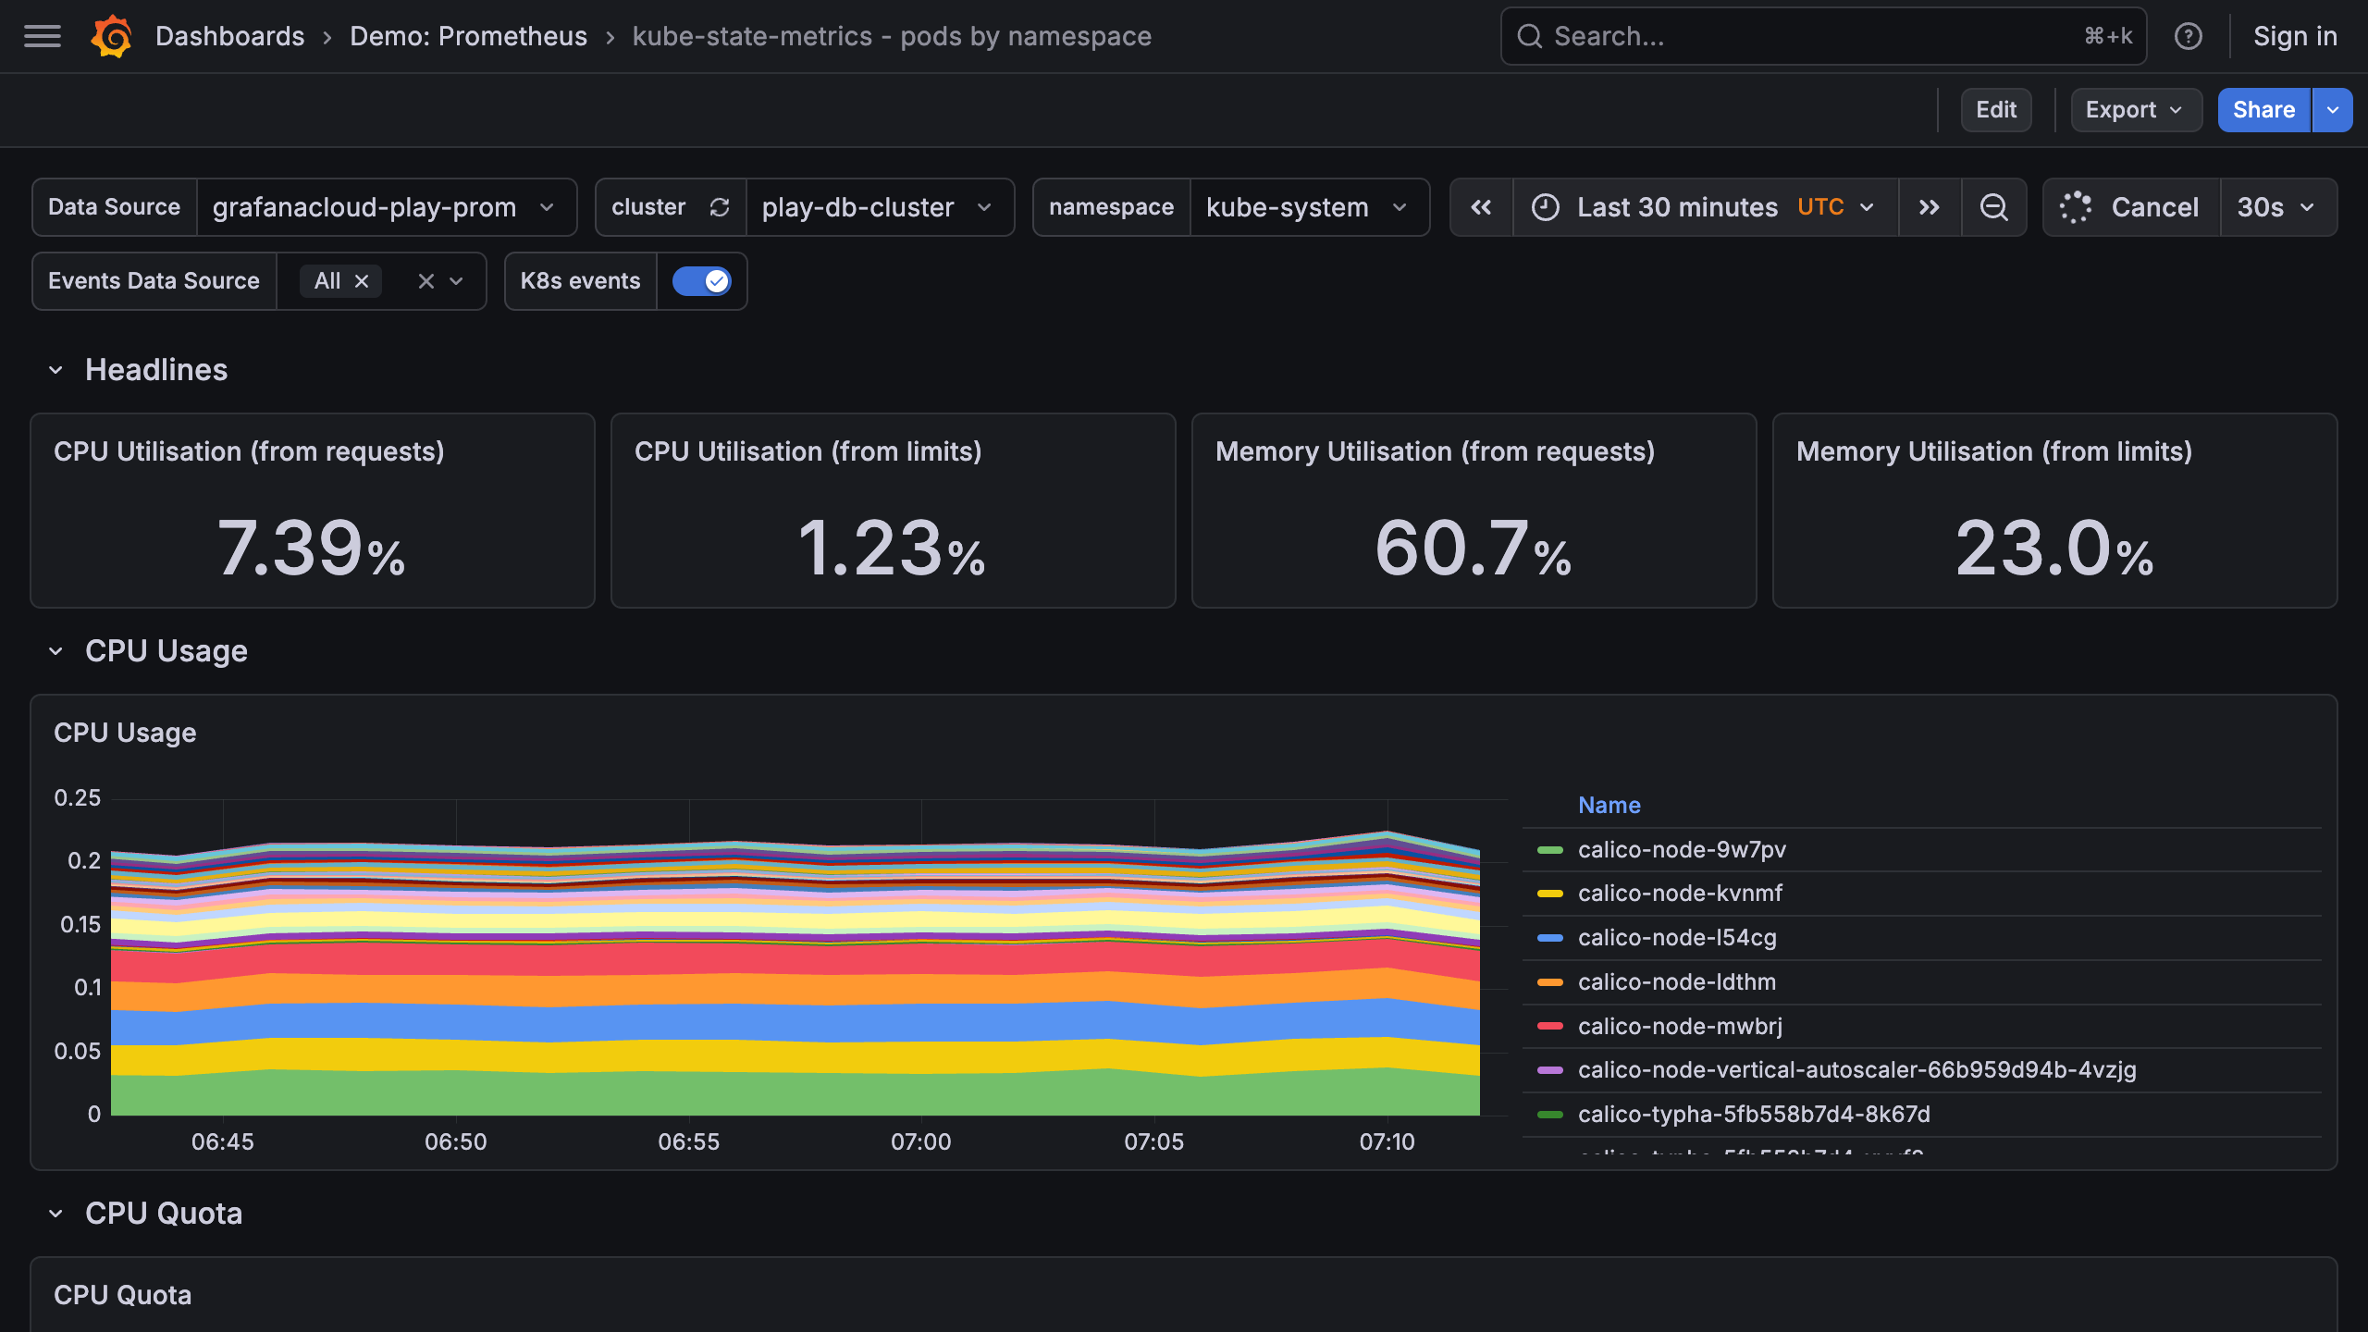
Task: Click the Edit button
Action: (x=1995, y=110)
